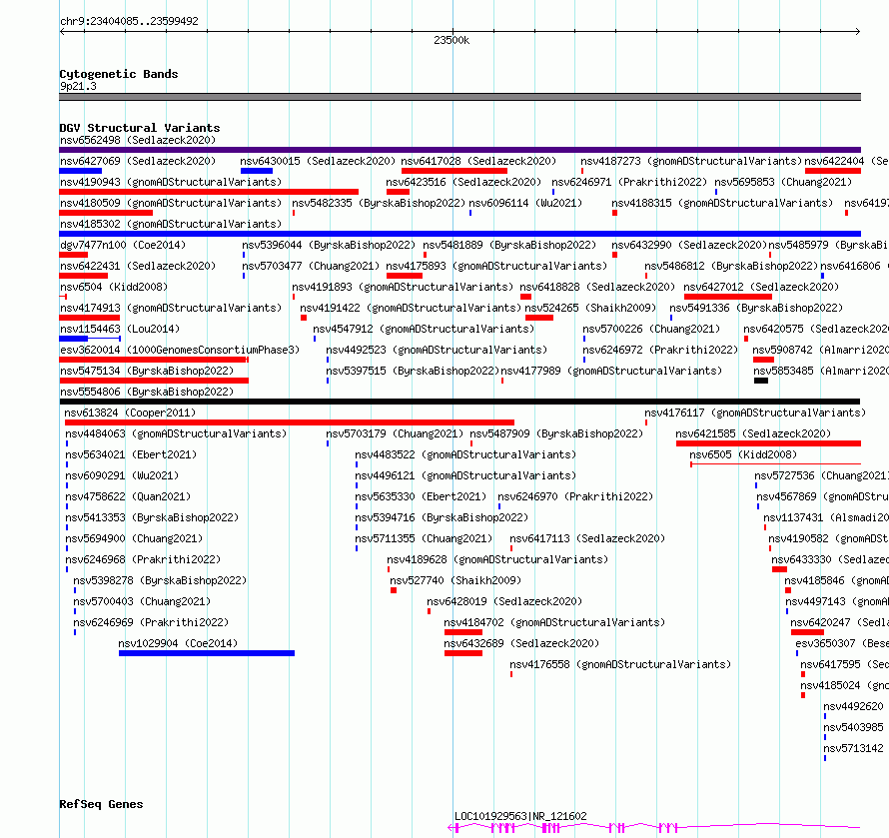This screenshot has width=889, height=838.
Task: Click the RefSeq Genes track title
Action: pyautogui.click(x=101, y=804)
